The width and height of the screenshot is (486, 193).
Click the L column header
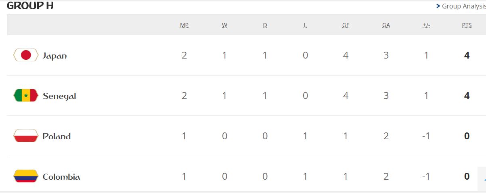coord(305,25)
